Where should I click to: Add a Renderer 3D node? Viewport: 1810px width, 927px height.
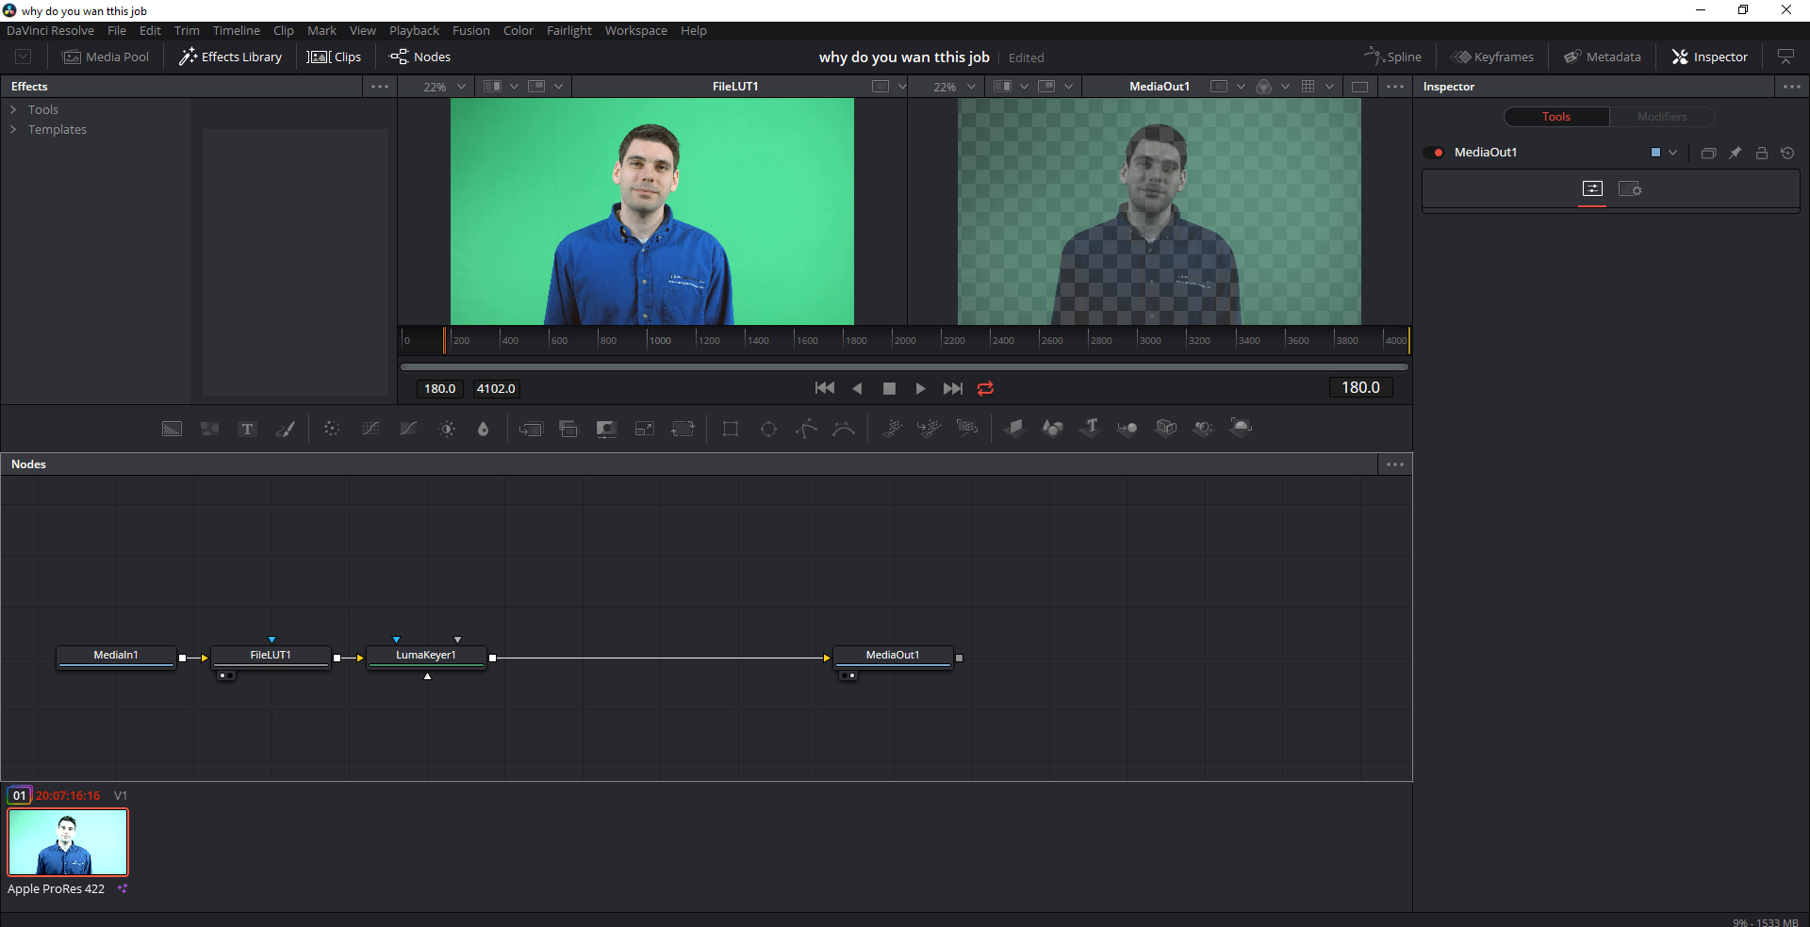point(1242,429)
